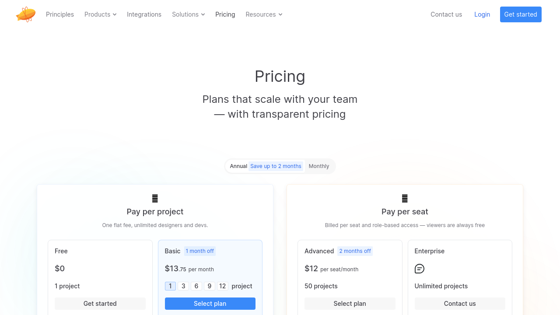Click the Enterprise chat bubble icon
The width and height of the screenshot is (560, 315).
pos(420,269)
